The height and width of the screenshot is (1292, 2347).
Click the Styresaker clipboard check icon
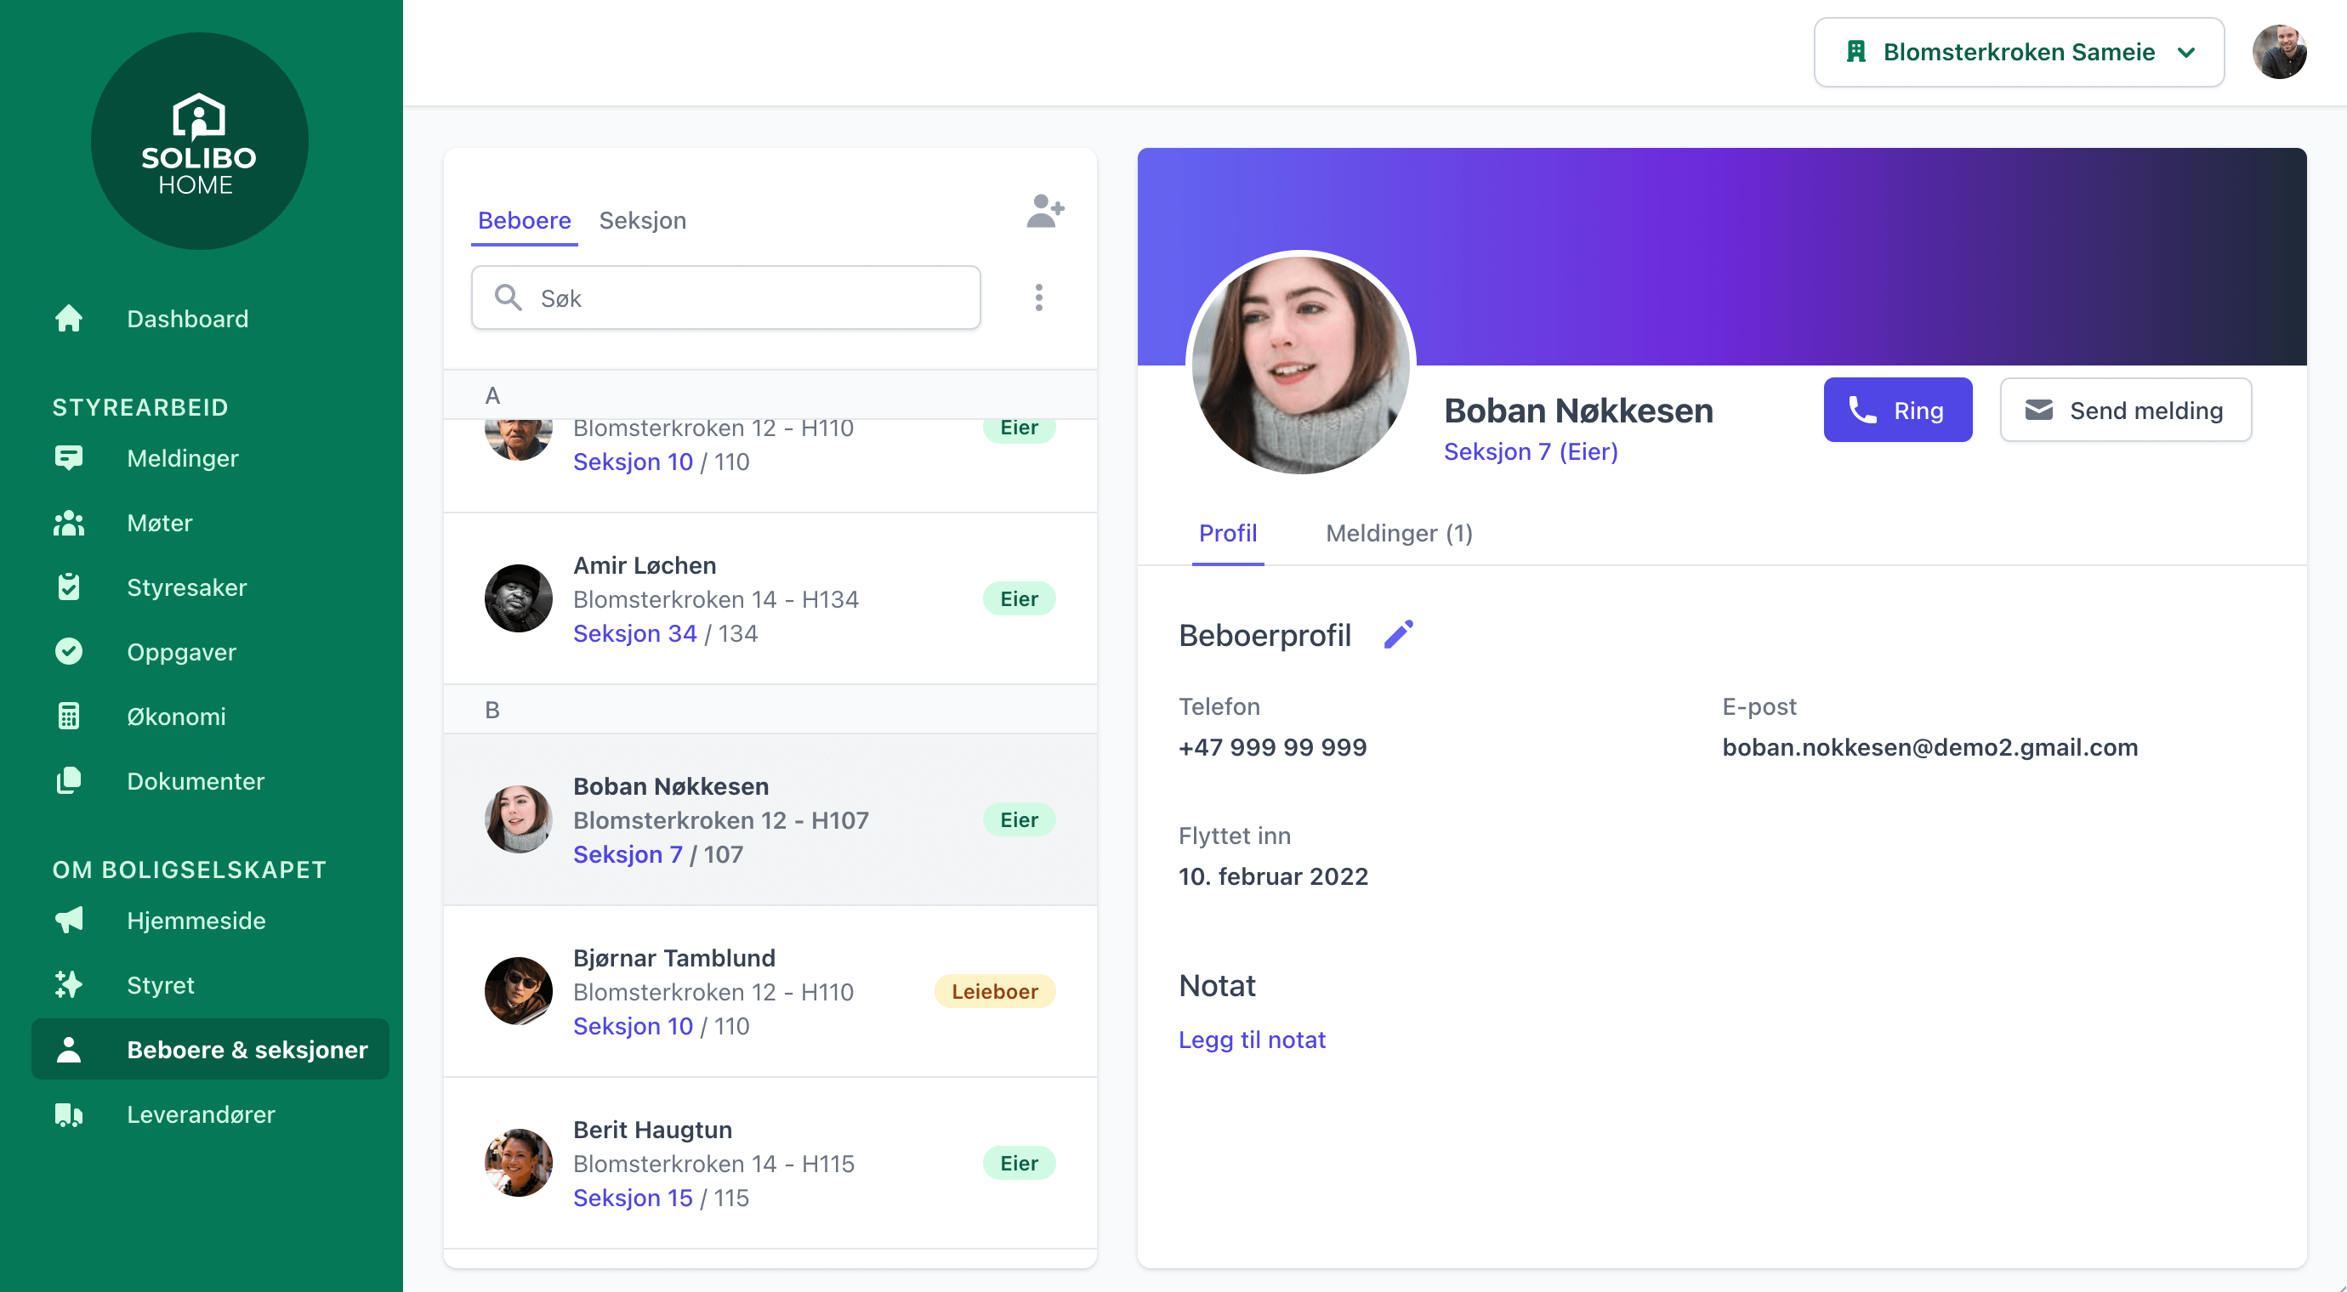[x=68, y=587]
